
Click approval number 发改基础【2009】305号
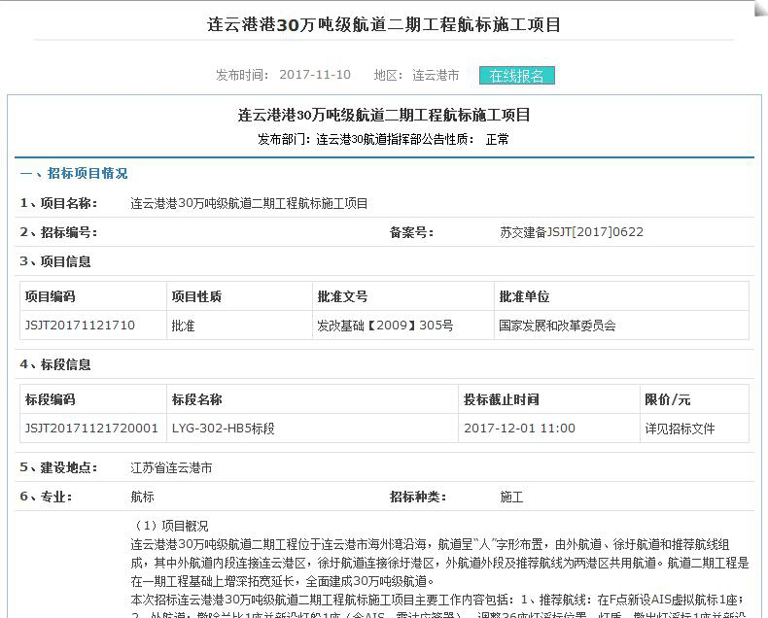(x=385, y=326)
